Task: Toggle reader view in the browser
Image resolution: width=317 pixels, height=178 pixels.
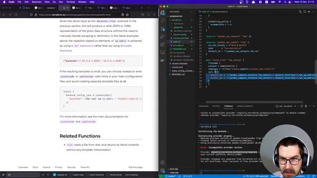Action: pyautogui.click(x=122, y=15)
